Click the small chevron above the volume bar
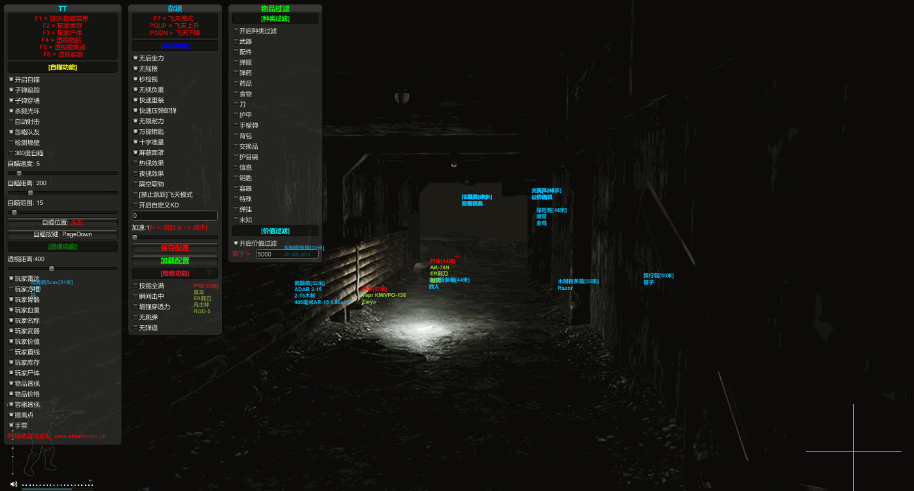 coord(90,480)
